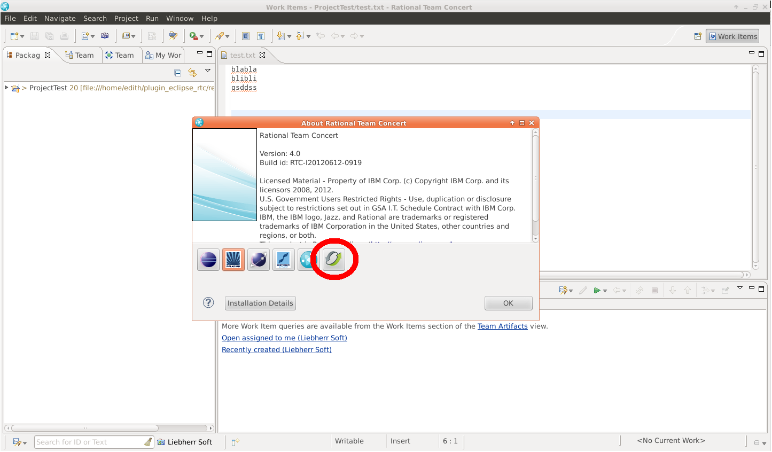Click green-arrows sync feature icon in About dialog
The height and width of the screenshot is (452, 772).
(x=334, y=260)
